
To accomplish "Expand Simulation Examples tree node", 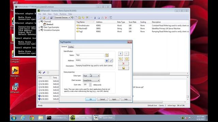I will (x=40, y=30).
